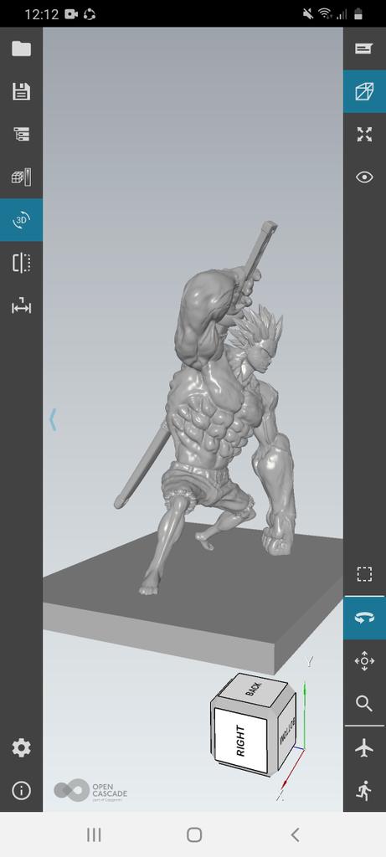Open the display mode cube icon

coord(21,177)
